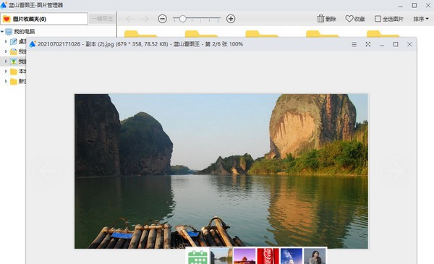Close the 图片管理器 main window
Image resolution: width=434 pixels, height=264 pixels.
coord(428,5)
